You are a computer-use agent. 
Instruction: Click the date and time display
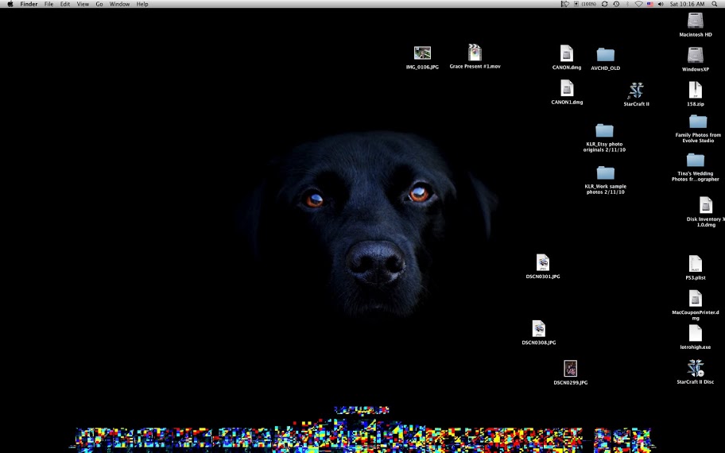point(687,4)
